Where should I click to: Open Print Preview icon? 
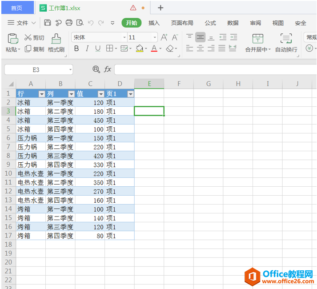(x=80, y=23)
